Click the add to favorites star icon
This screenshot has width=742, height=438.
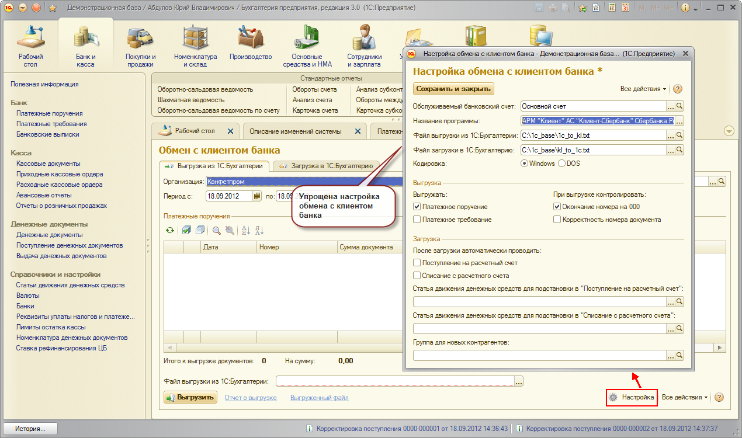(582, 8)
